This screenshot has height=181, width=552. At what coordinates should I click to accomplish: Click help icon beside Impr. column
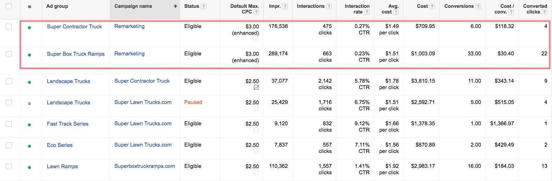(x=285, y=6)
